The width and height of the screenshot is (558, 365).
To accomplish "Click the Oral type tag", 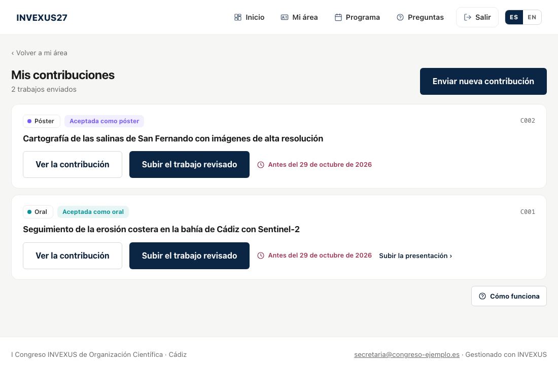I will click(38, 212).
